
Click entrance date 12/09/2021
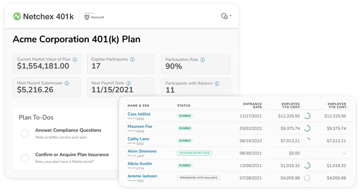(251, 166)
